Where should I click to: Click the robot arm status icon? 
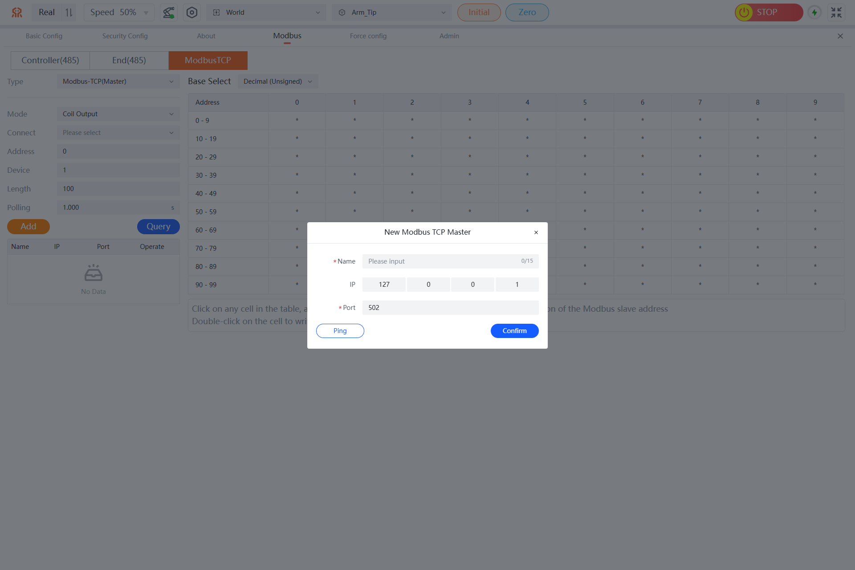168,12
